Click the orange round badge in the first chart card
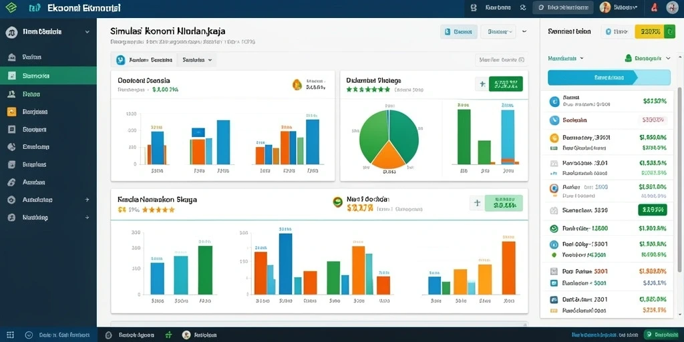 click(x=297, y=85)
